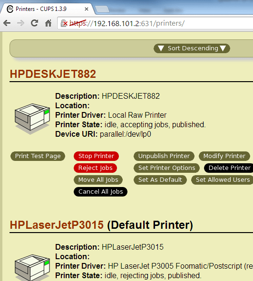Click Print Test Page for HPDESKJET882
Screen dimensions: 253x281
[x=38, y=156]
